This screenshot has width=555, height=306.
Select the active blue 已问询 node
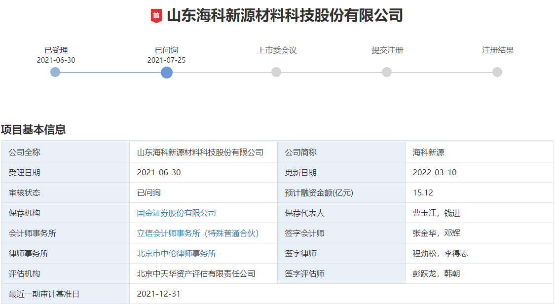click(x=167, y=73)
